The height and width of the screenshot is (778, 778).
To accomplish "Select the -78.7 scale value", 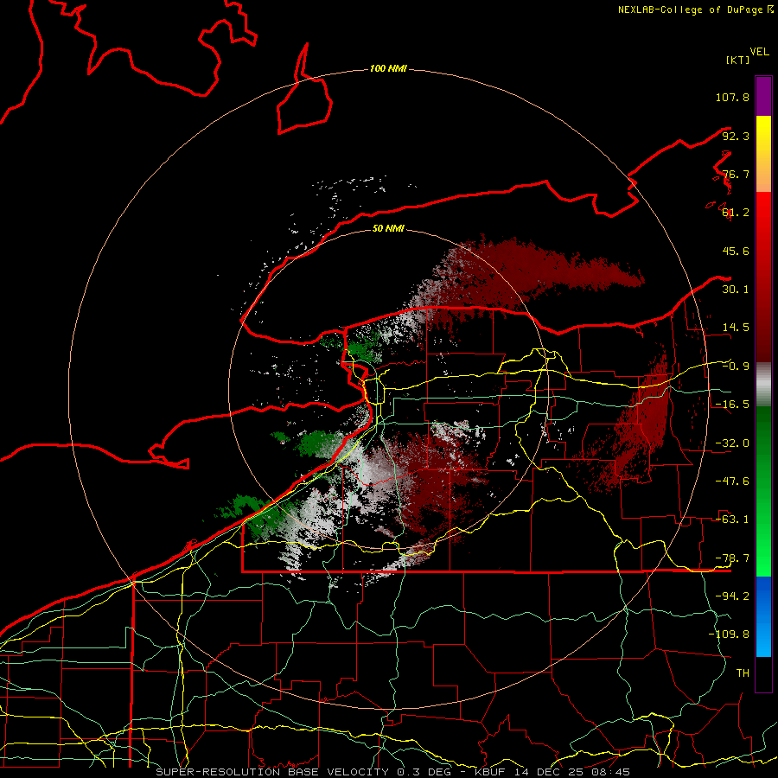I will click(x=732, y=558).
